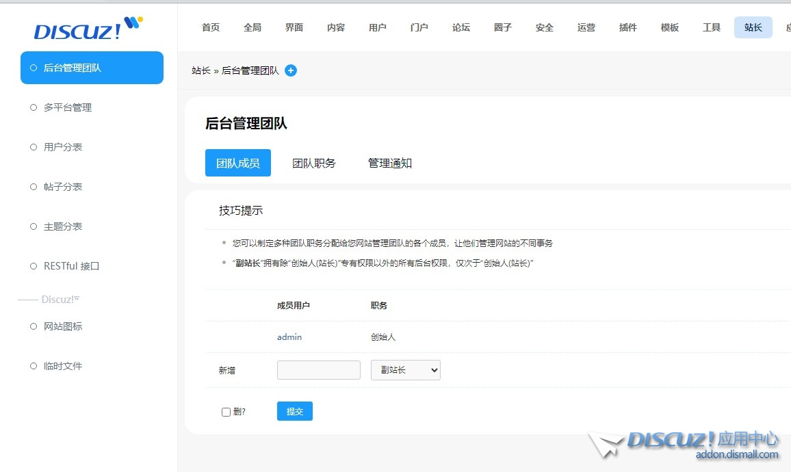Open the 副站长 role dropdown
The height and width of the screenshot is (472, 791).
click(405, 370)
